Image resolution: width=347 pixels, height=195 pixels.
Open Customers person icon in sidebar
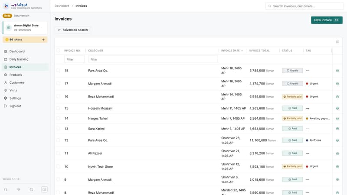point(6,82)
